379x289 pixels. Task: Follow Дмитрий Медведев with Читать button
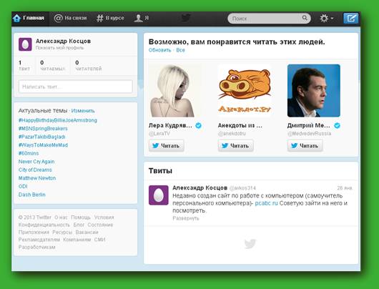(305, 146)
